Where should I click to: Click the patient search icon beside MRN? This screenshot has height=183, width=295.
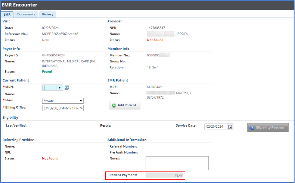coord(67,88)
